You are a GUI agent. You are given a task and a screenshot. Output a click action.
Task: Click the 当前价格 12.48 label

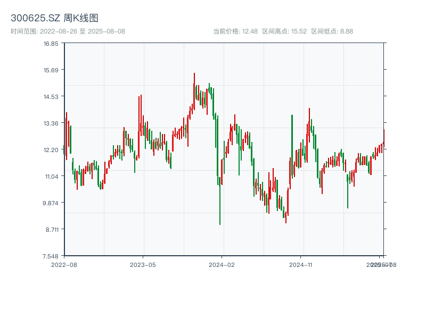pyautogui.click(x=235, y=31)
